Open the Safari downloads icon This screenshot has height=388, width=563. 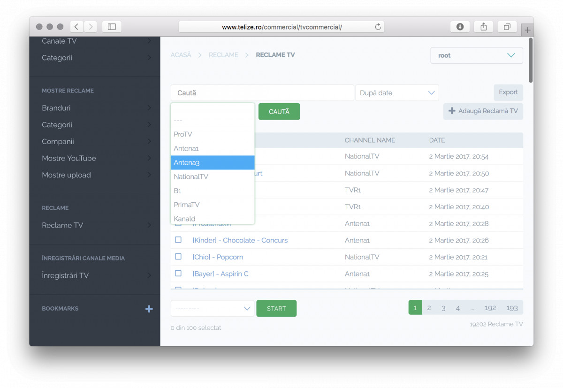point(460,27)
